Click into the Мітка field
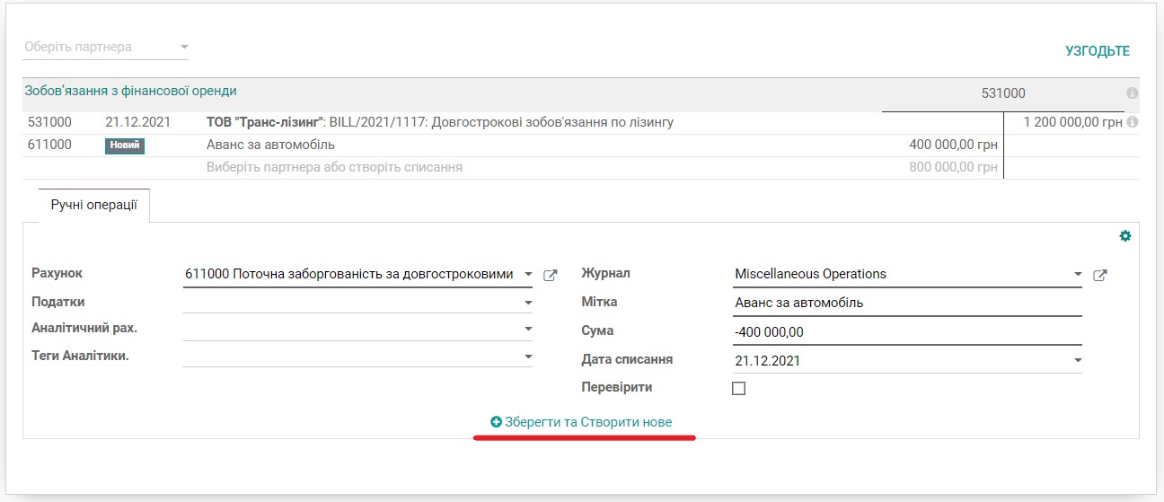 point(907,304)
